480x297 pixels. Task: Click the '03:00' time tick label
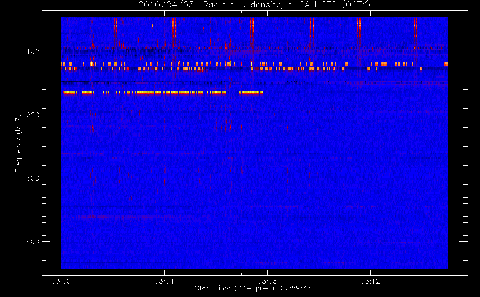point(61,281)
